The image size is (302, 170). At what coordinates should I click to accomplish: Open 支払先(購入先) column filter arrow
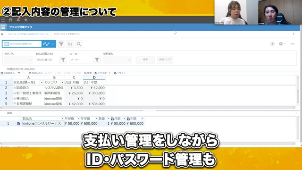click(x=42, y=82)
